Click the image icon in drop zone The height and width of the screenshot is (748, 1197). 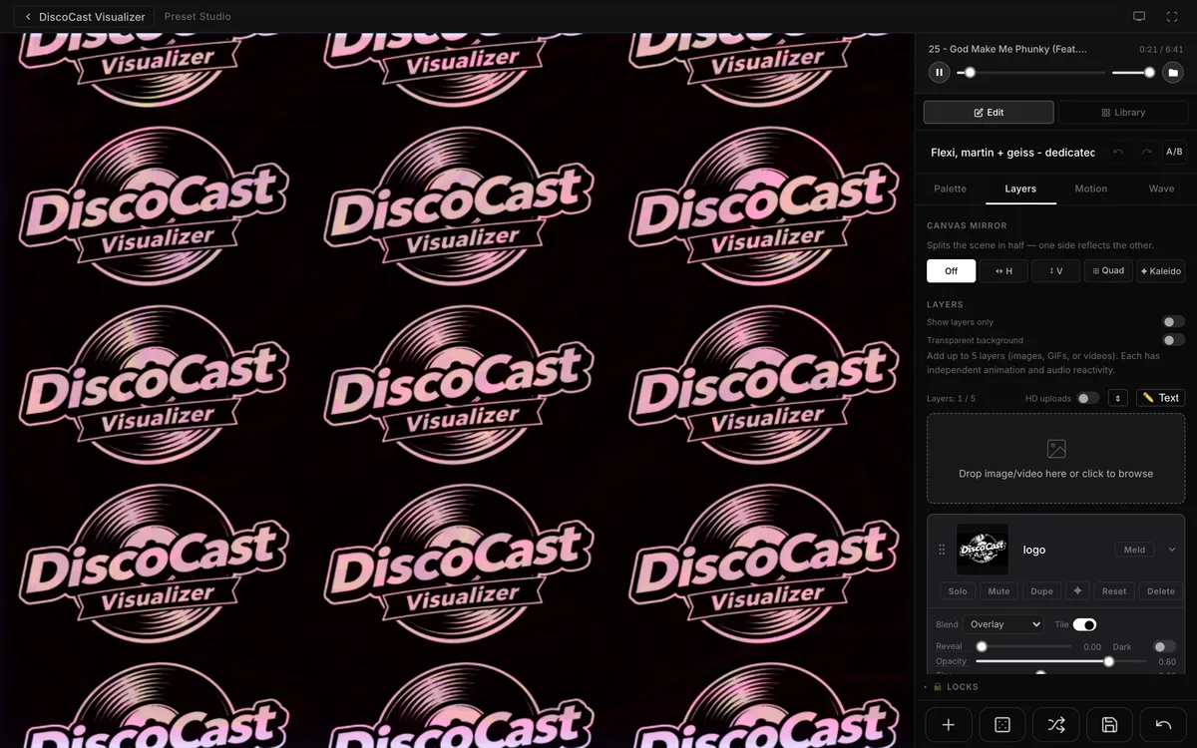pos(1056,449)
